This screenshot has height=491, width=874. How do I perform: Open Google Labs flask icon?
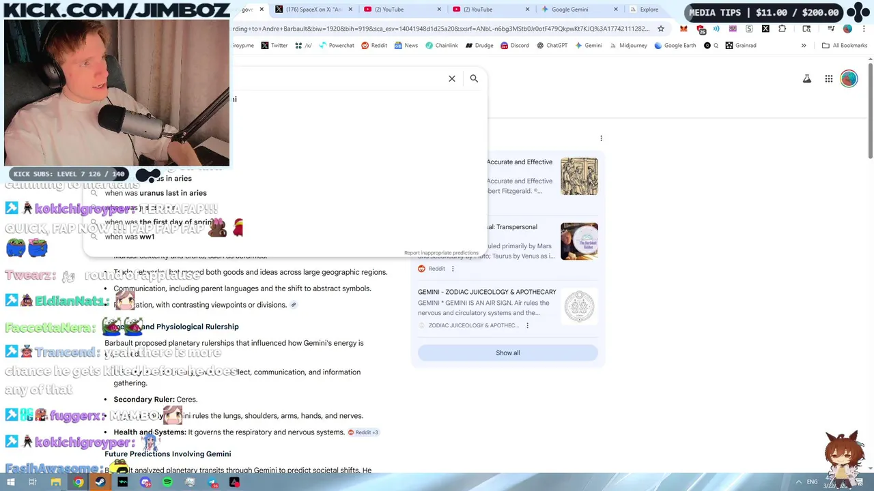(807, 79)
